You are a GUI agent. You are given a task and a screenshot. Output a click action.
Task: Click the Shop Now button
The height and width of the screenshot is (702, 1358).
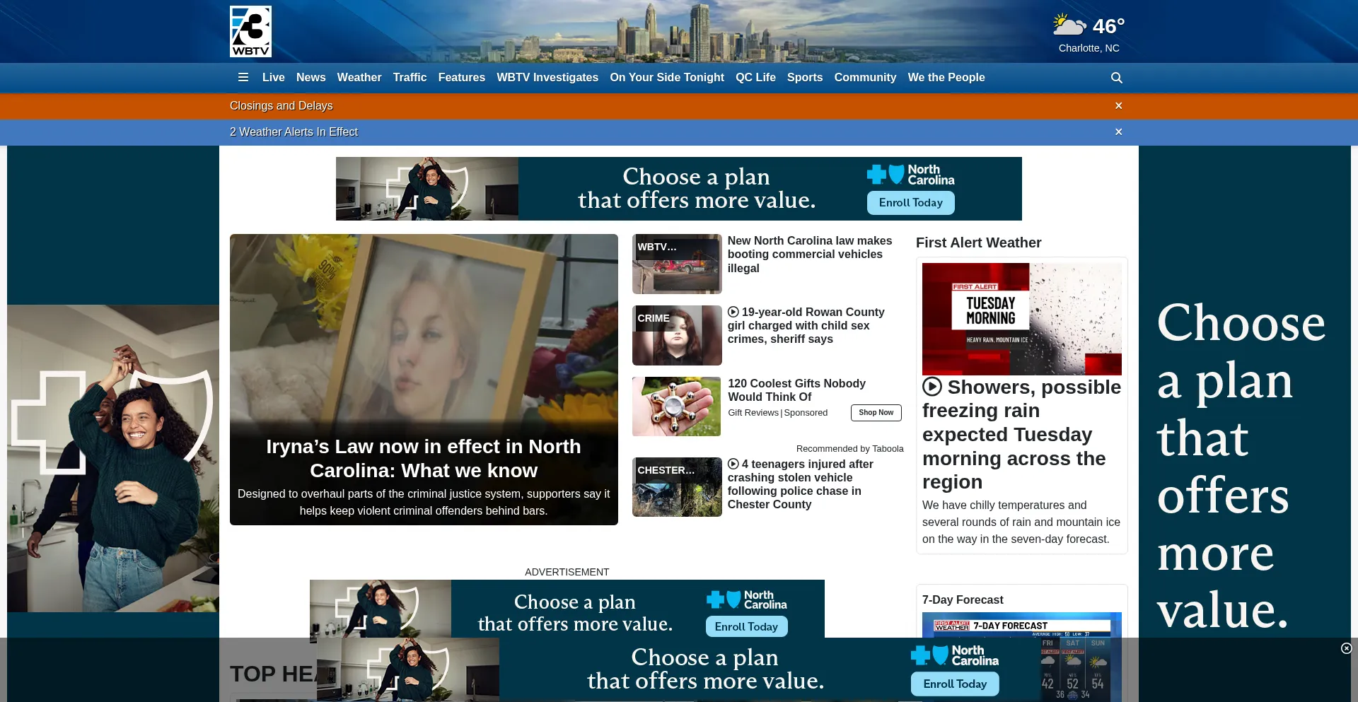click(x=876, y=413)
